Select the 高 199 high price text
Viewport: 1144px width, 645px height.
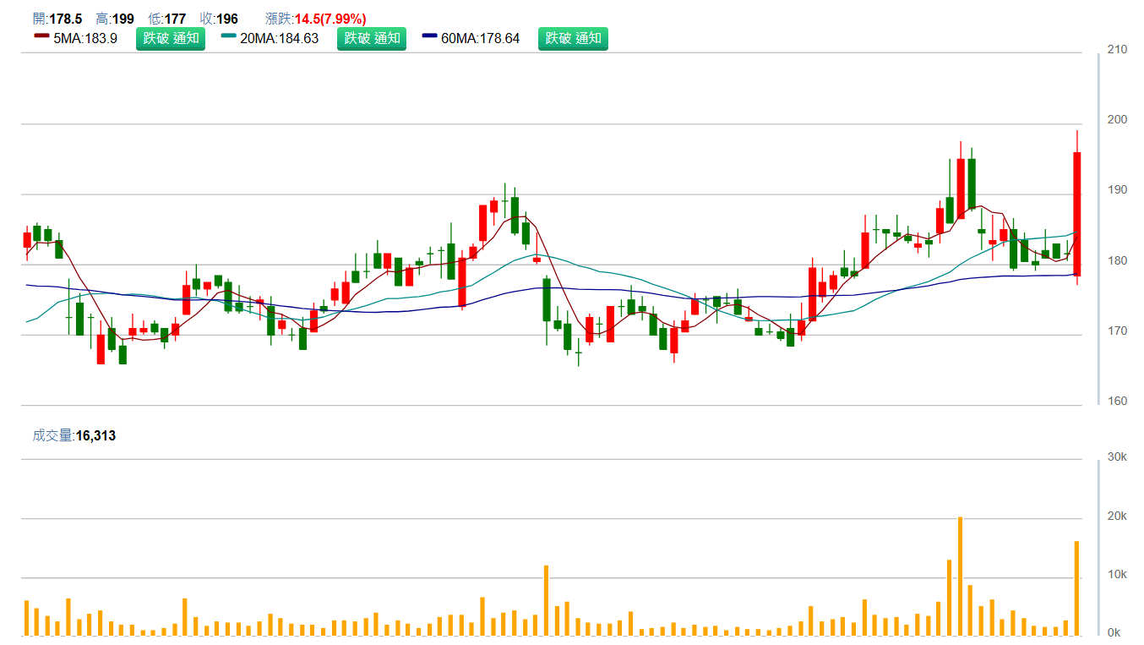coord(115,19)
